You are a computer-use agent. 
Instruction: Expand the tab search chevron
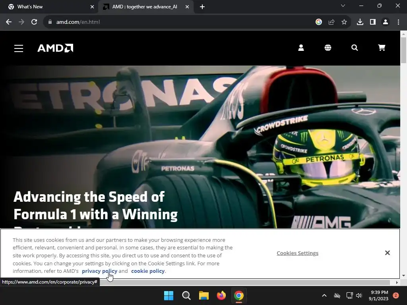tap(343, 6)
